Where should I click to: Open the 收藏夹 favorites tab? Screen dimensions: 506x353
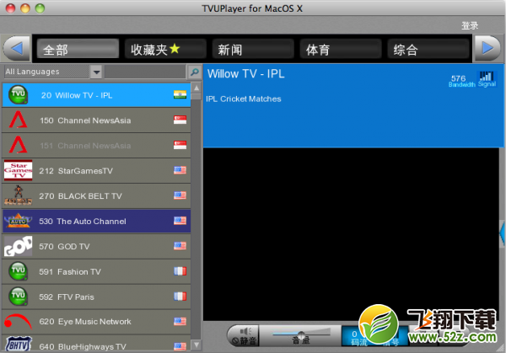[165, 49]
